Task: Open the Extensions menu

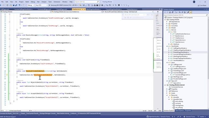Action: (57, 2)
